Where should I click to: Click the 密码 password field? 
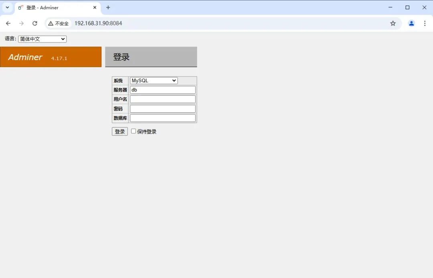point(162,108)
